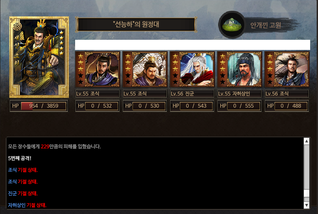This screenshot has width=318, height=214.
Task: Open the 재상 소하 commander card
Action: [39, 57]
